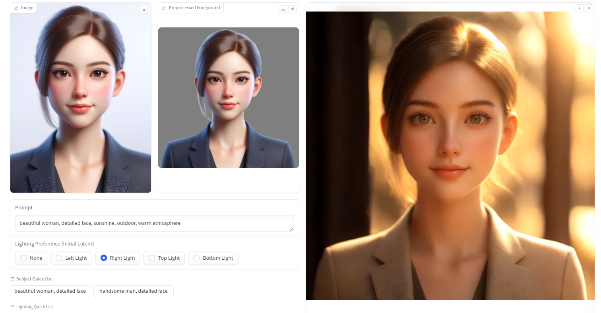Share the Preprocessed Foreground image
The image size is (601, 313).
pos(293,9)
